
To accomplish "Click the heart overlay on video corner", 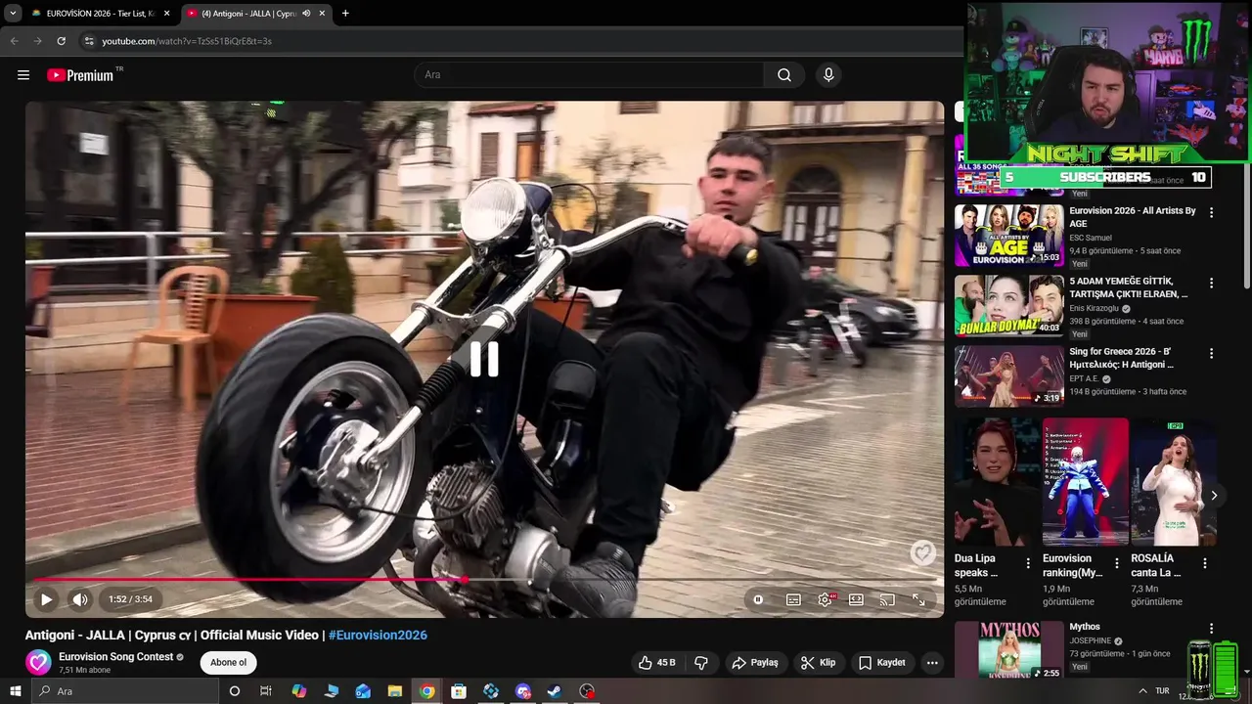I will pyautogui.click(x=922, y=553).
